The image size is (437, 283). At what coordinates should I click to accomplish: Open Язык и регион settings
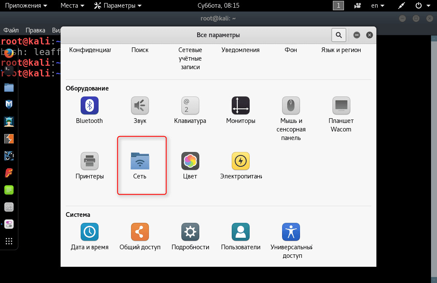[341, 50]
